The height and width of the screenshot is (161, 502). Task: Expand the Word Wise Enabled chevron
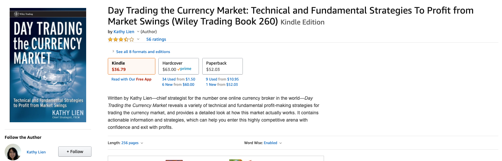(280, 143)
